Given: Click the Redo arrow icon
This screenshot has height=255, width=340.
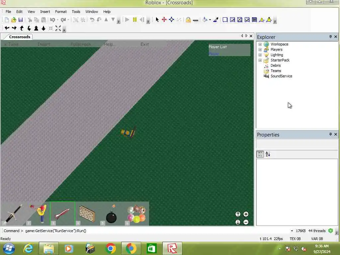Looking at the screenshot, I should tap(63, 20).
